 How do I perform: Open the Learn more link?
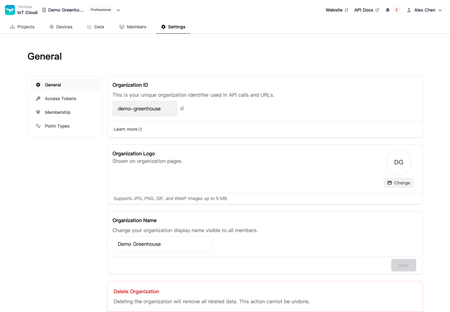pos(128,129)
